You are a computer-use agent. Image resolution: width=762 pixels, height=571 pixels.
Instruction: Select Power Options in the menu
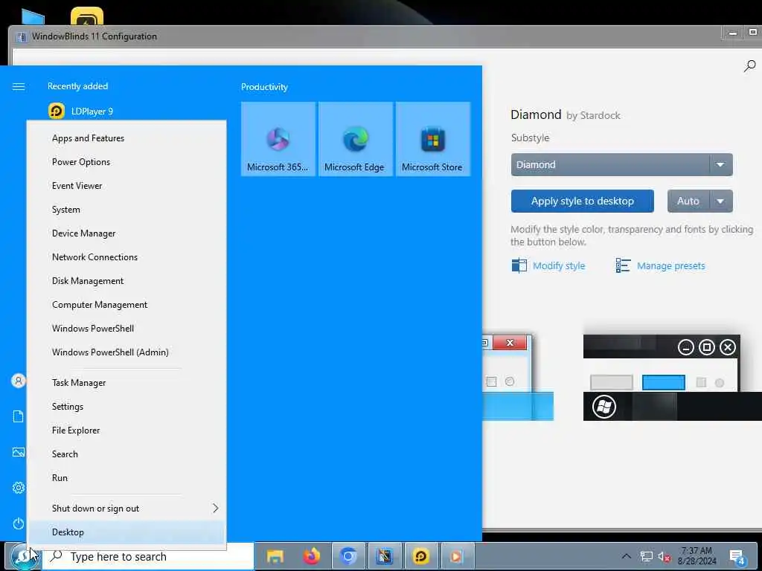[x=127, y=162]
